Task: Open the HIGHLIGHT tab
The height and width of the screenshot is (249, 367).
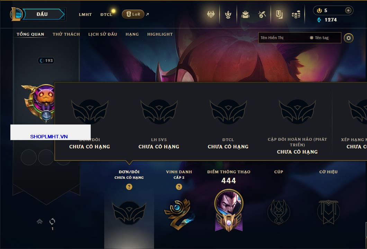Action: click(160, 34)
